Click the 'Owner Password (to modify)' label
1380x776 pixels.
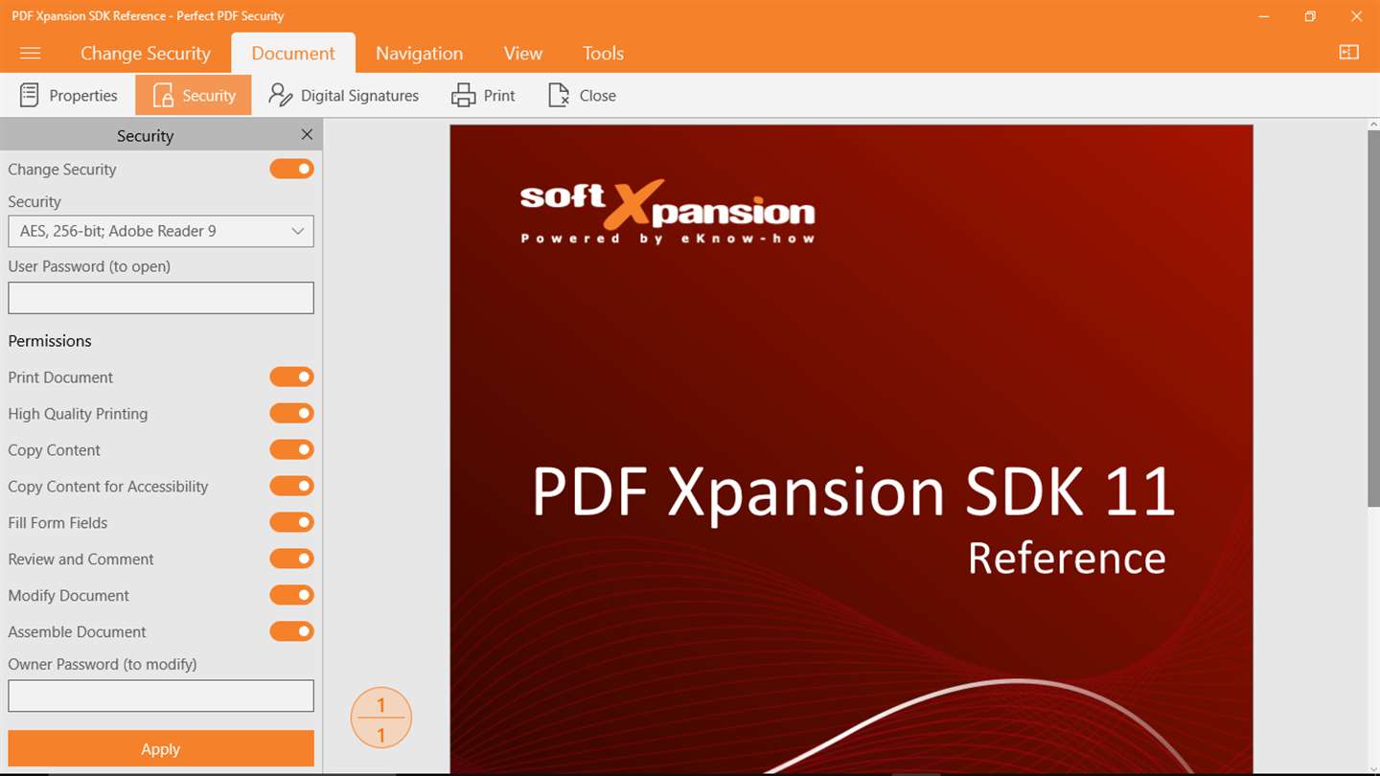[103, 664]
